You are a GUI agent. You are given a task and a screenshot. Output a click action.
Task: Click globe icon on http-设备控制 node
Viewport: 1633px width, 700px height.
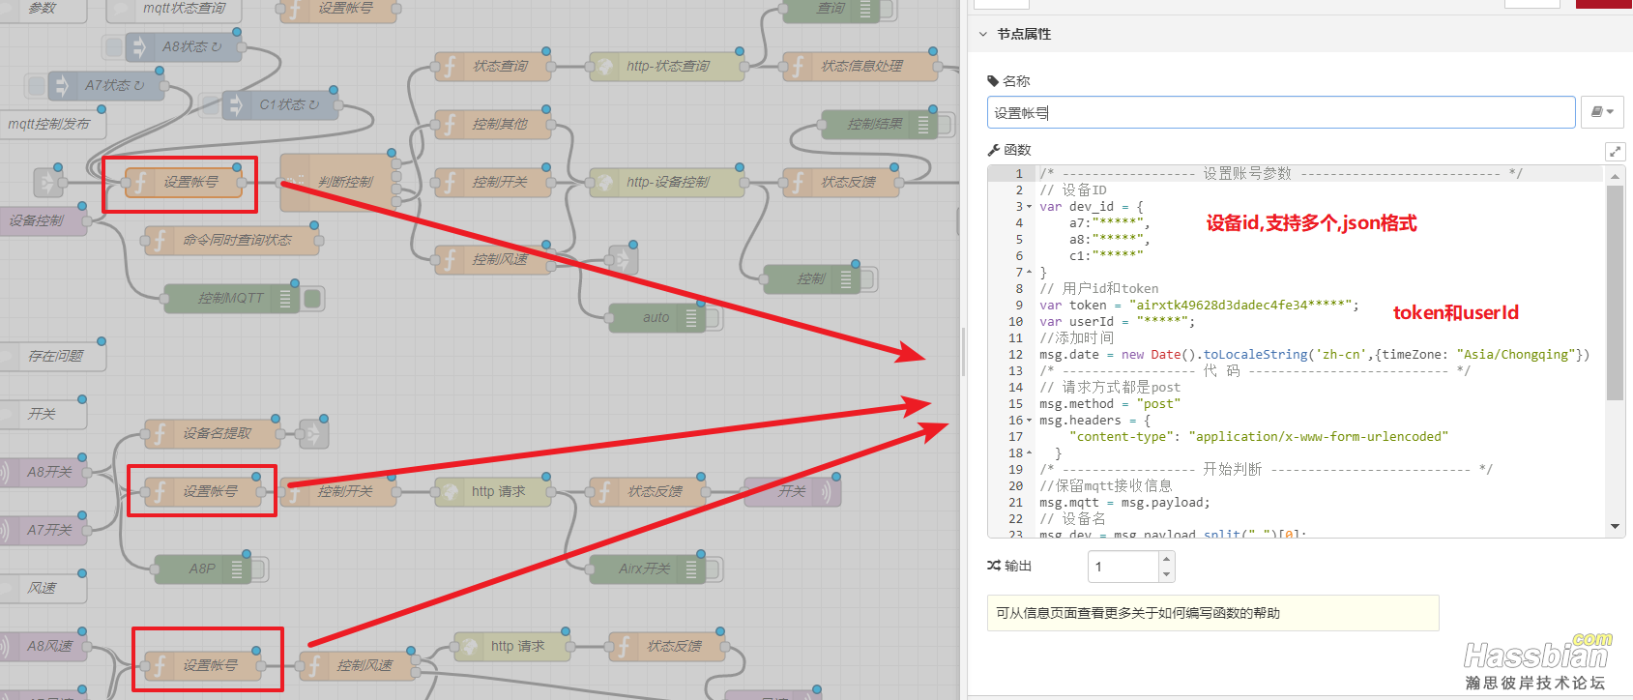coord(603,183)
